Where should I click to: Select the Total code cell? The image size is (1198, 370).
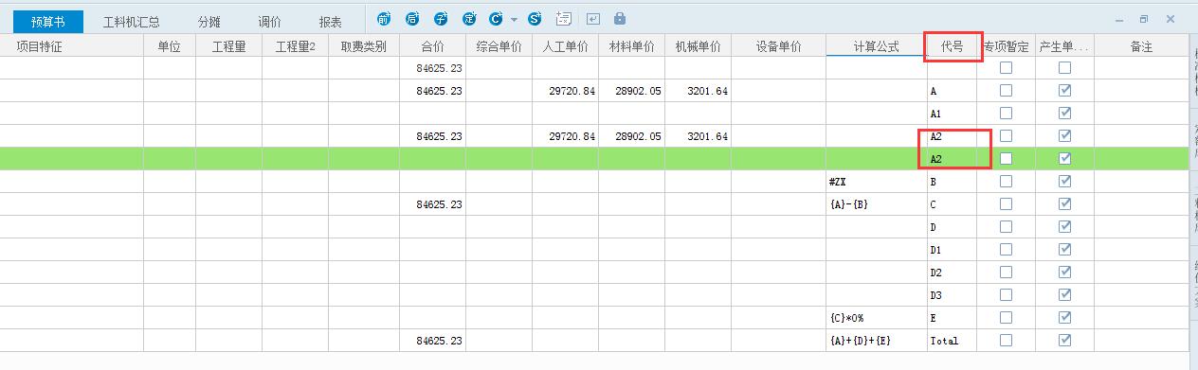pos(952,341)
